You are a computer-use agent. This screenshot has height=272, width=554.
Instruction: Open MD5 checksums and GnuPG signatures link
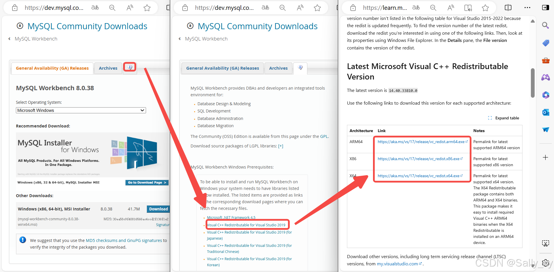124,240
